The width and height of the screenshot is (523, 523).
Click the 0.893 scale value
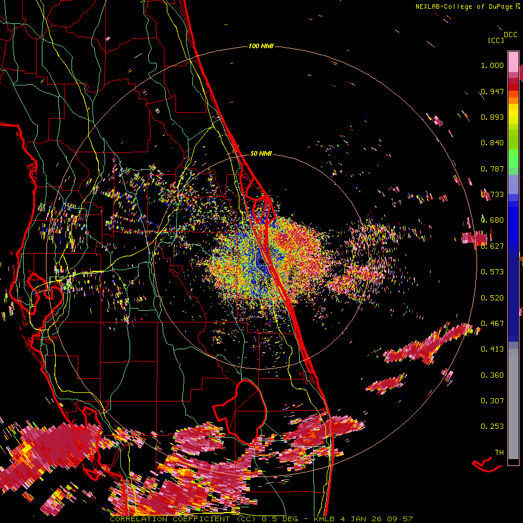click(x=492, y=117)
